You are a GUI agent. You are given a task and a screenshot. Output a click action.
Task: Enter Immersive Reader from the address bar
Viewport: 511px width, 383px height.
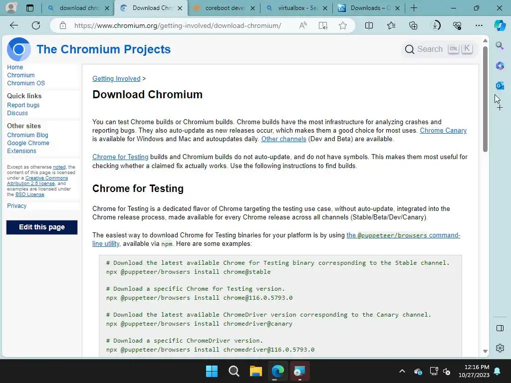point(323,25)
